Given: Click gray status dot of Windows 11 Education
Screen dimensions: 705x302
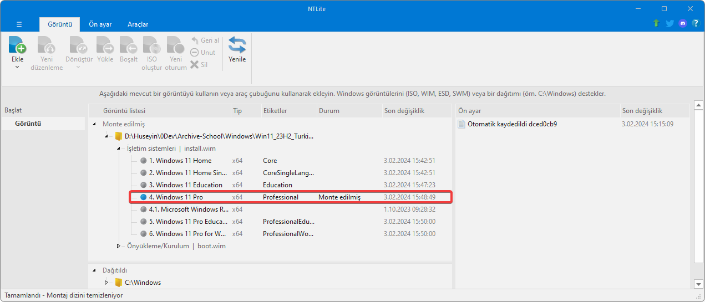Looking at the screenshot, I should tap(144, 185).
